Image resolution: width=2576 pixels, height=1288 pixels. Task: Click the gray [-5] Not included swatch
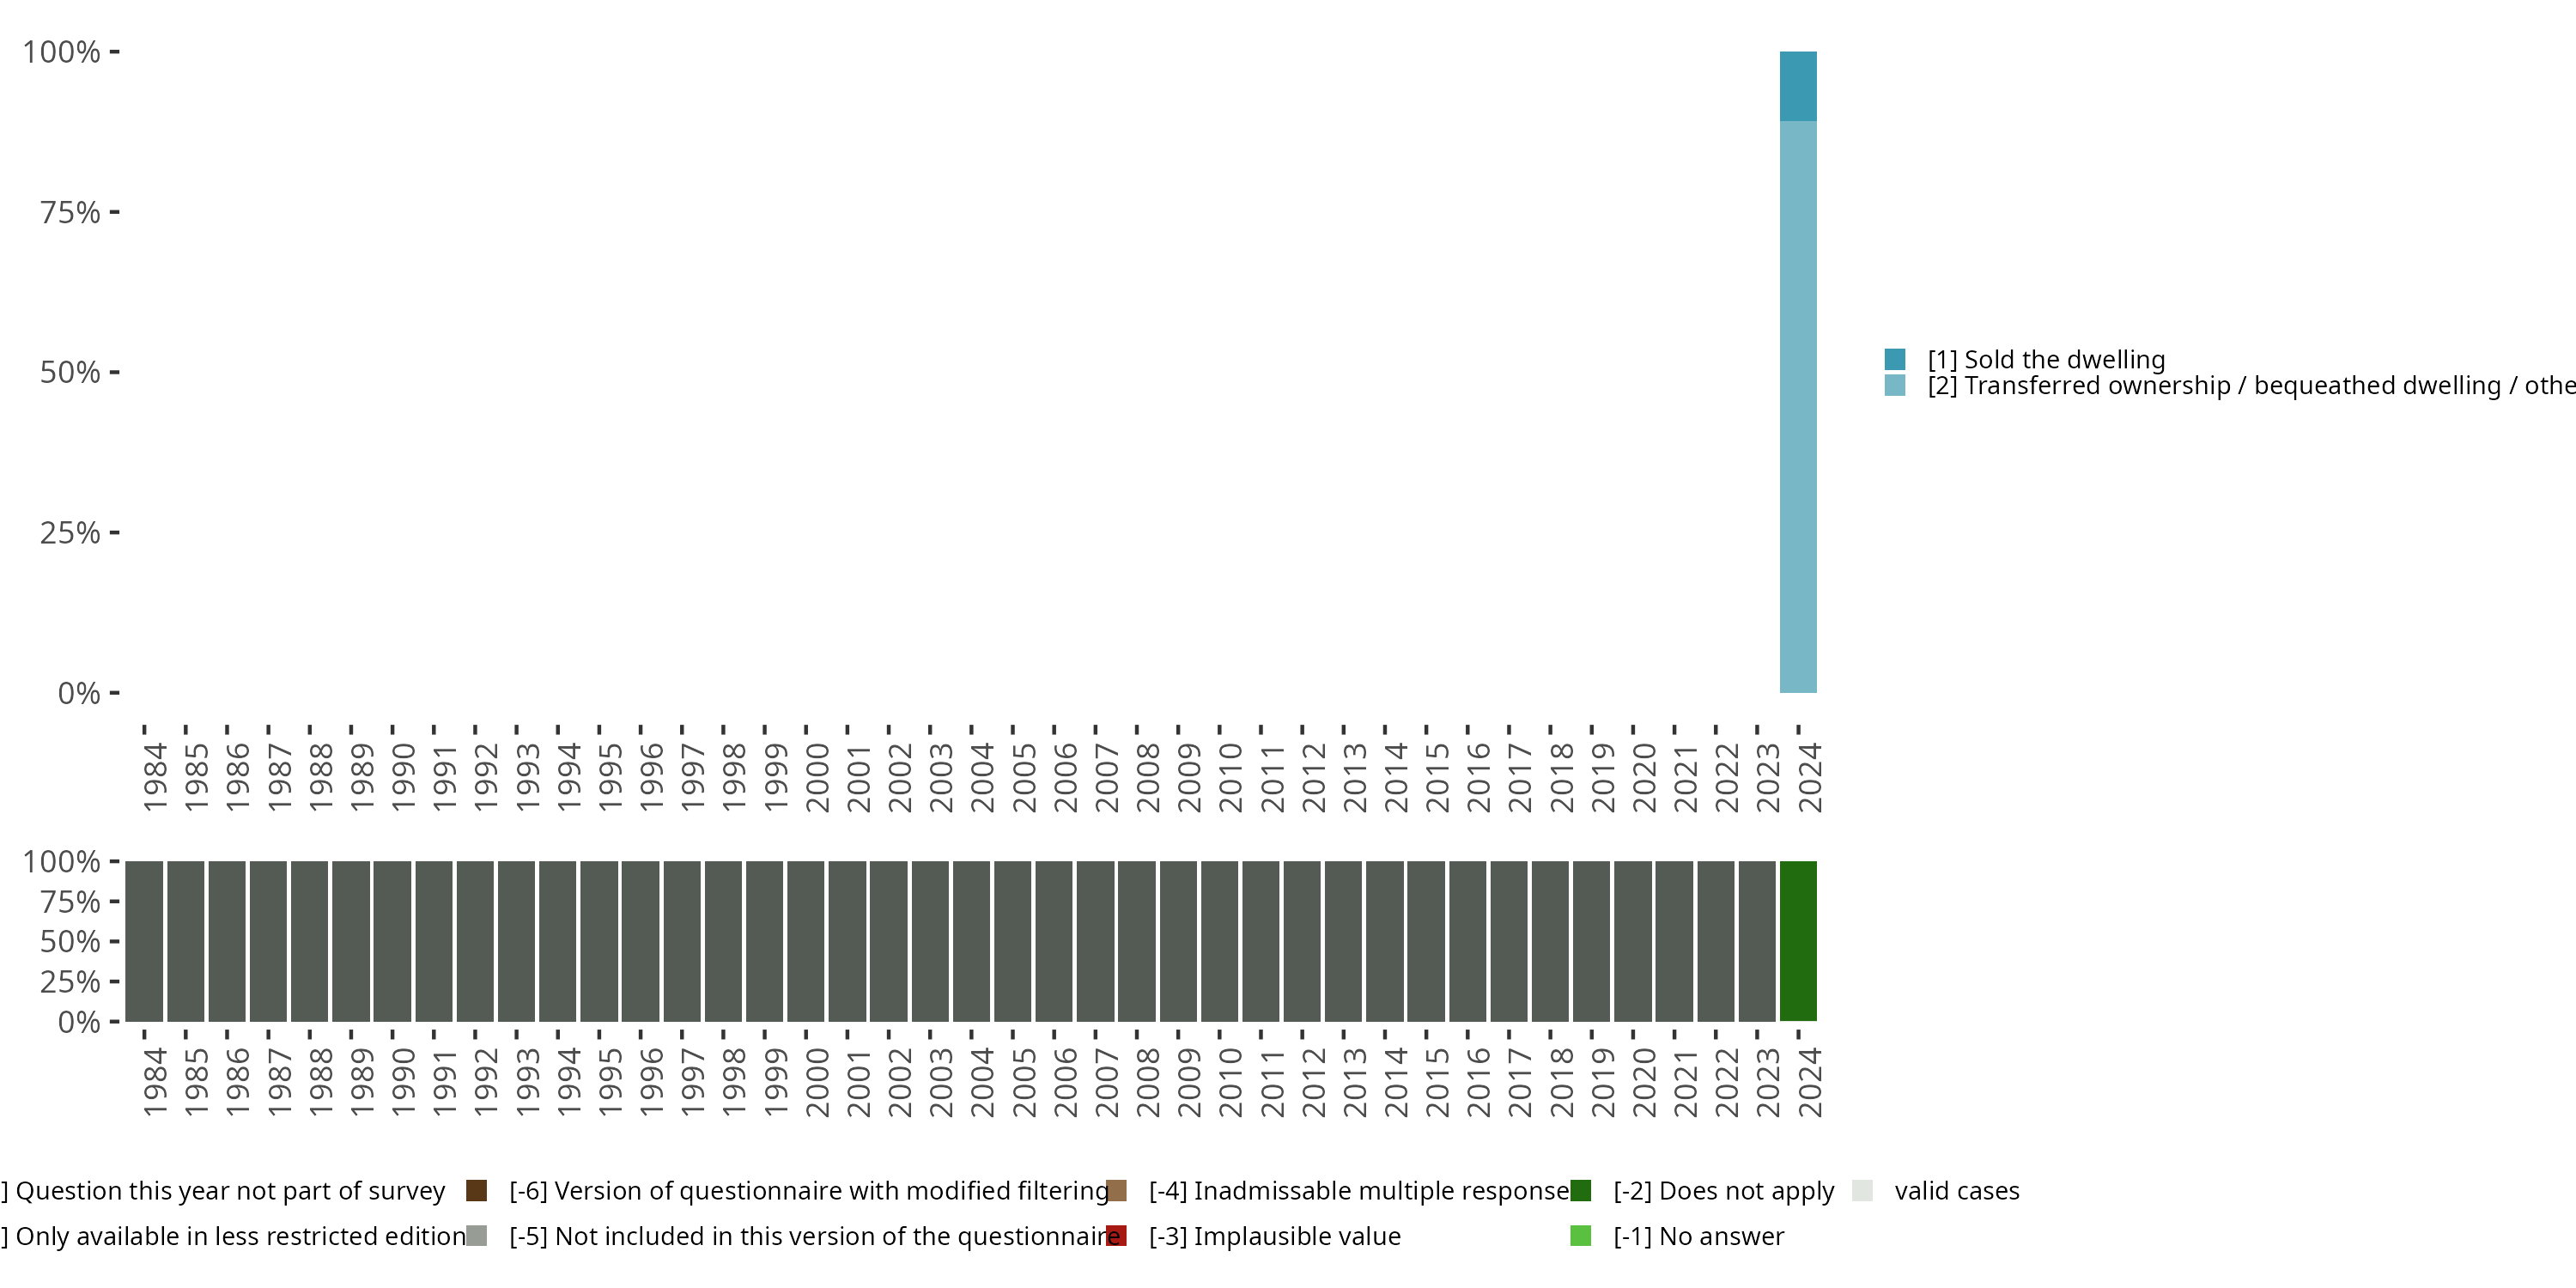[477, 1236]
